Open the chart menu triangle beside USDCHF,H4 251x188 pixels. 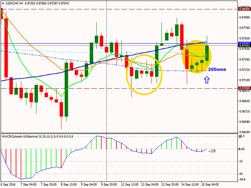(3, 3)
